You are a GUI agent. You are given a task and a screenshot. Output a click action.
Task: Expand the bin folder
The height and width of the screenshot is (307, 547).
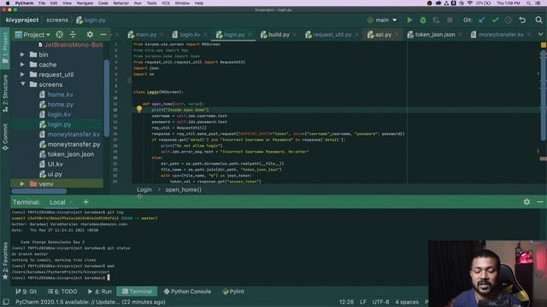[x=23, y=55]
